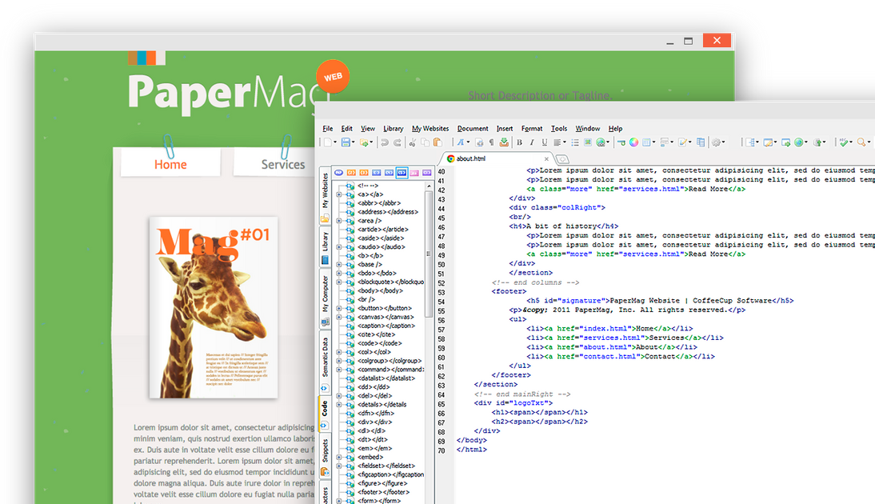Image resolution: width=875 pixels, height=504 pixels.
Task: Activate the search tool
Action: (x=860, y=142)
